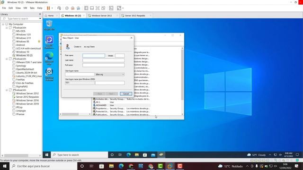This screenshot has height=170, width=303.
Task: Click the Last name input field
Action: (x=104, y=60)
